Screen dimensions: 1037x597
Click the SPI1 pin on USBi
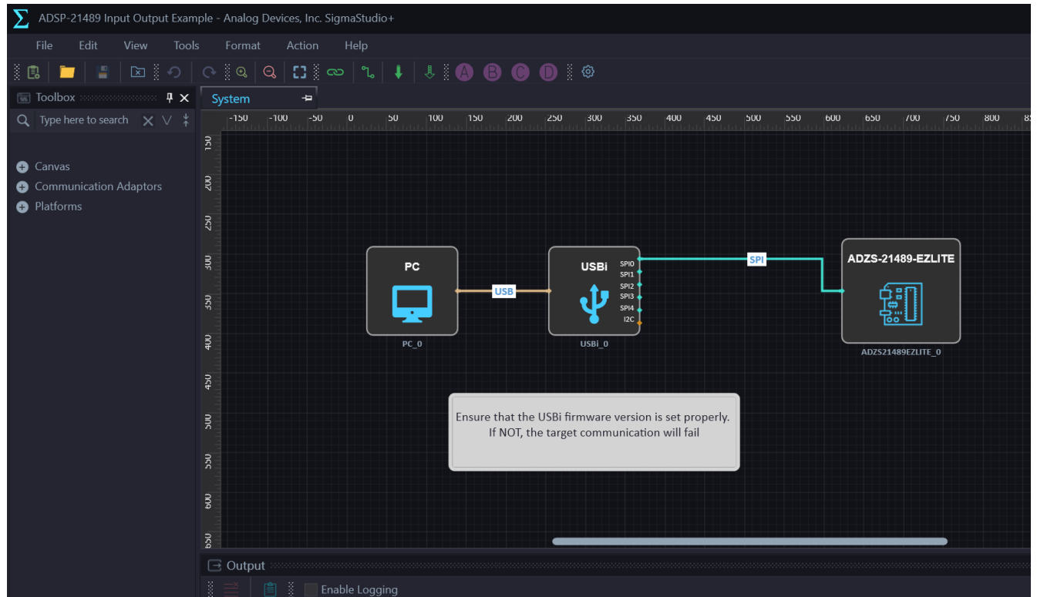tap(640, 272)
